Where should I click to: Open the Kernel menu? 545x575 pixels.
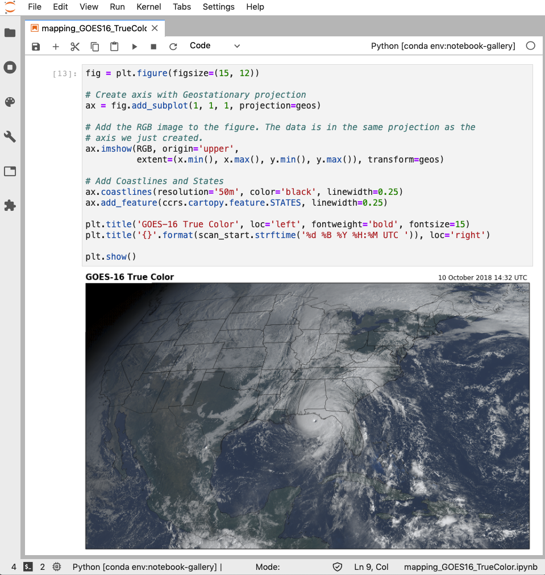[x=149, y=7]
